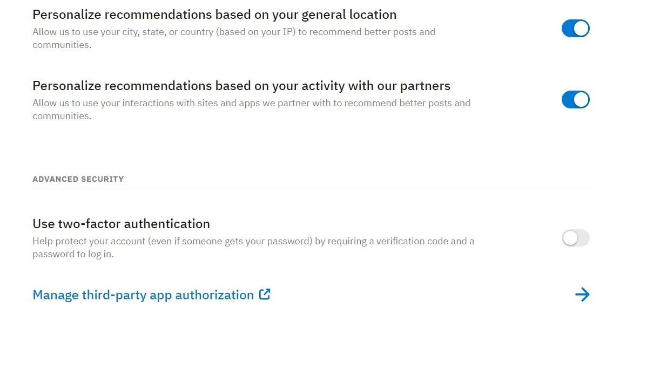
Task: Open Manage third-party app authorization link
Action: click(143, 295)
